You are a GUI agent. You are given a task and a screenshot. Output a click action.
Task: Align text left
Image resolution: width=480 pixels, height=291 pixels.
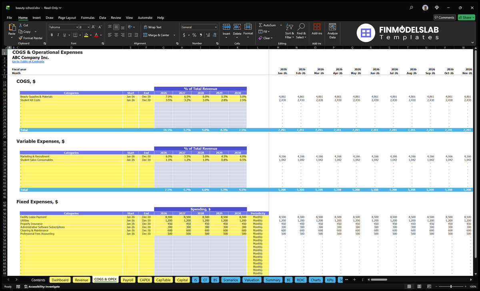(x=110, y=35)
